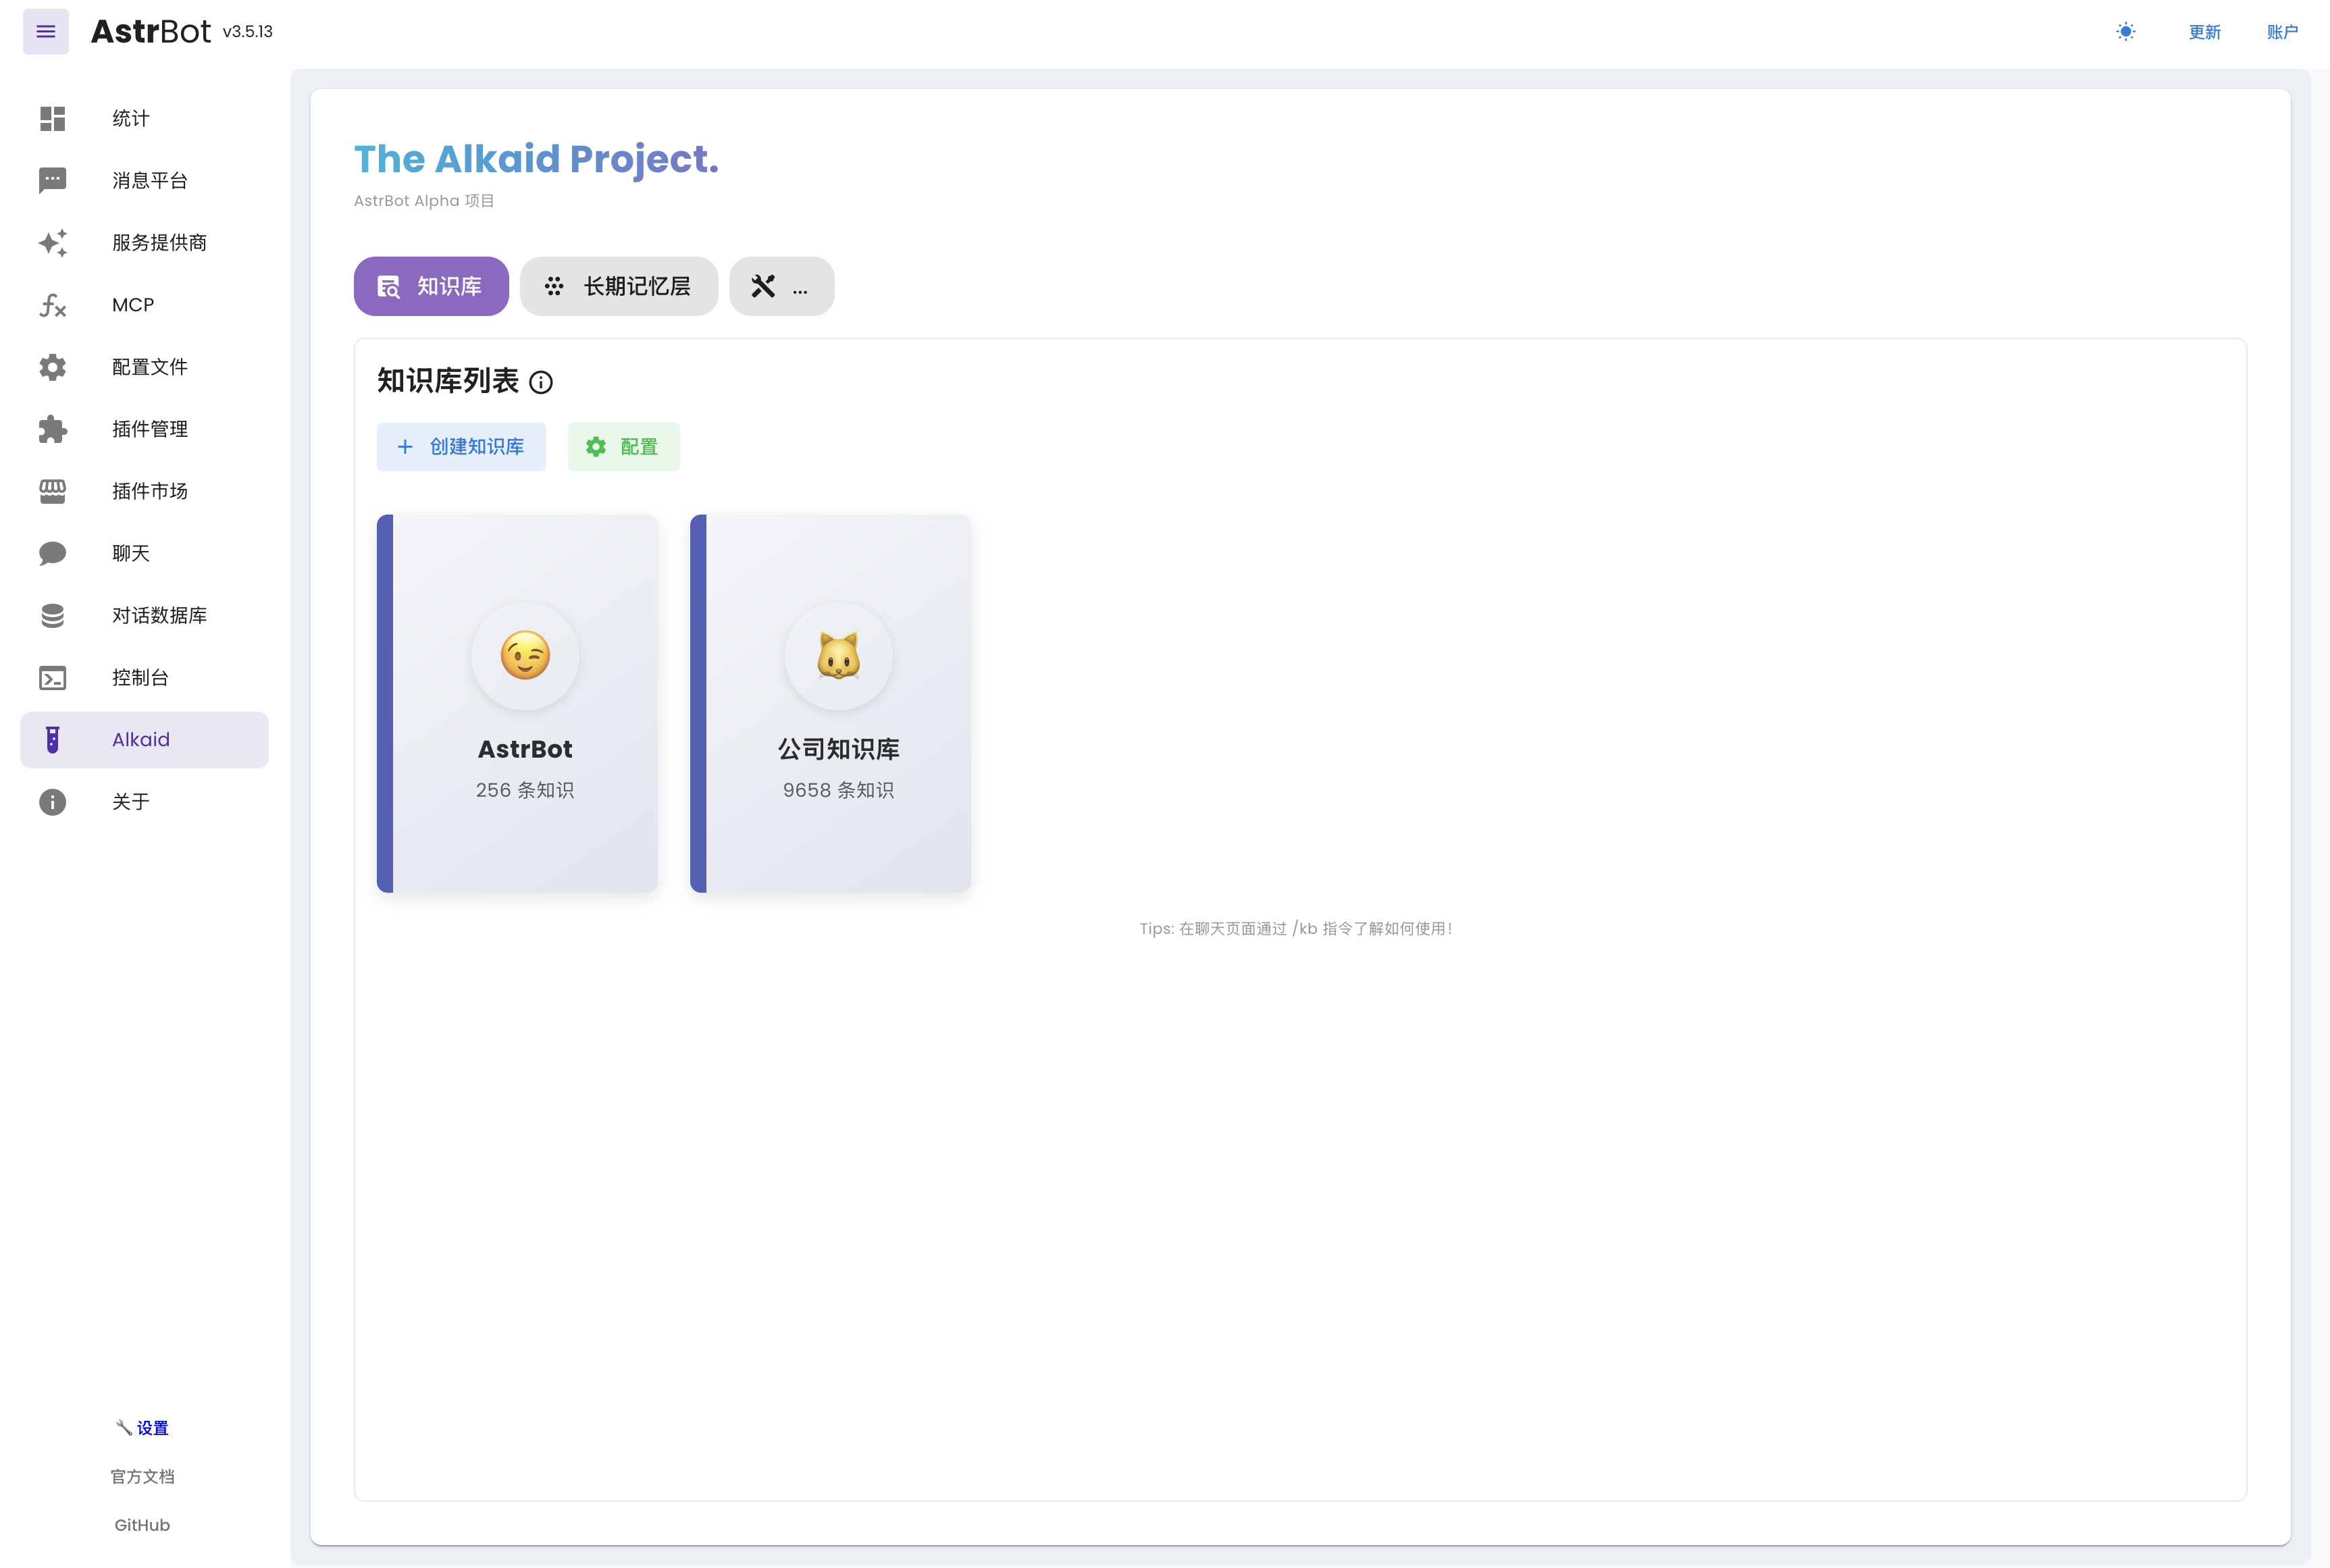Collapse the sidebar with the hamburger menu icon
The height and width of the screenshot is (1568, 2330).
(x=46, y=32)
